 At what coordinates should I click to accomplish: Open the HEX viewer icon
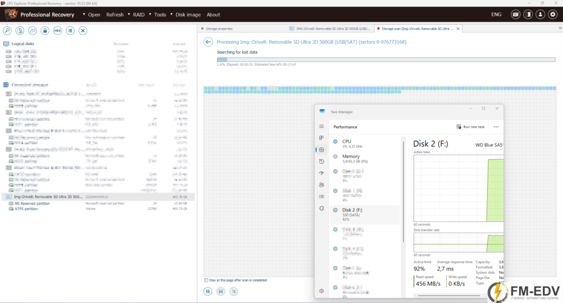click(x=57, y=31)
